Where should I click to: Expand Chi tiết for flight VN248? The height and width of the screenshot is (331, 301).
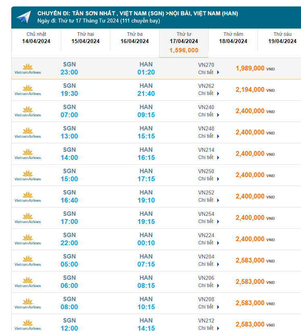(x=208, y=136)
